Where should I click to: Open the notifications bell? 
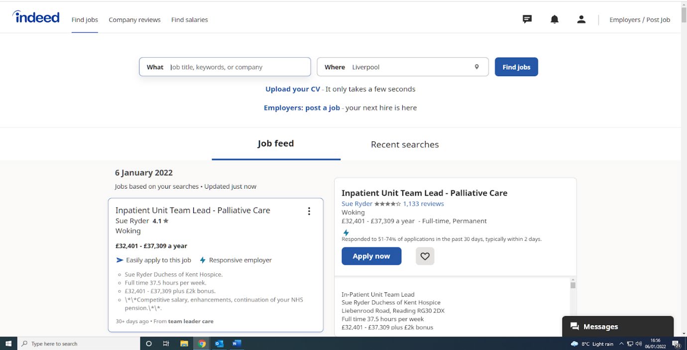tap(554, 19)
